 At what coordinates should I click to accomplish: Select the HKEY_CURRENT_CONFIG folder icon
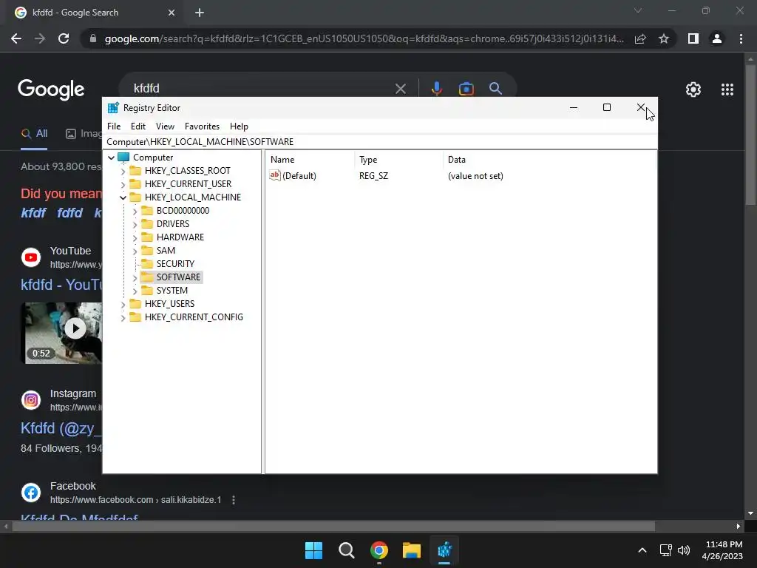135,317
